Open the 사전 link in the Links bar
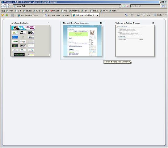 tap(64, 11)
